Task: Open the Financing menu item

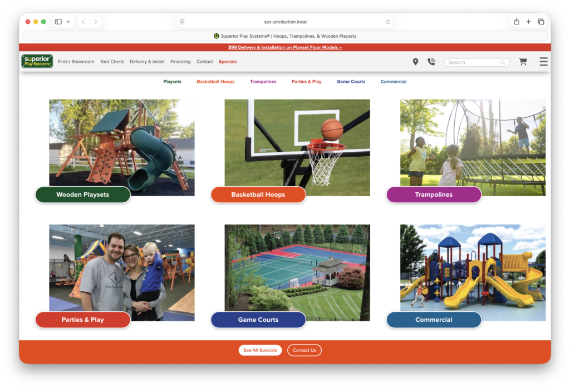Action: tap(180, 62)
